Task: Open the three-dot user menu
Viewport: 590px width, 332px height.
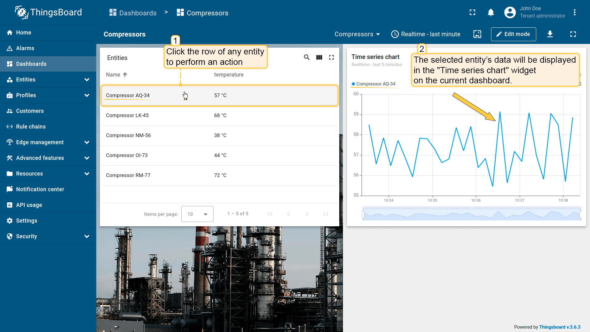Action: [x=574, y=13]
